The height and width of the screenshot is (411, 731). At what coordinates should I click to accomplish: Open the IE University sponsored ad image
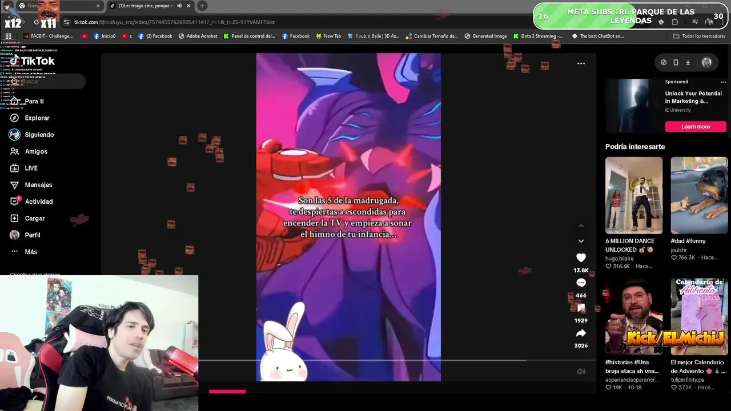tap(633, 106)
